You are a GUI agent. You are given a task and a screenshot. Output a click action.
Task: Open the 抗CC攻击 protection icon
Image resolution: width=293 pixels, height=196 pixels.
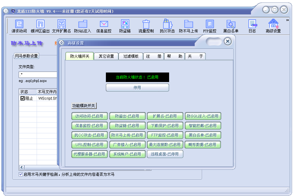pos(167,25)
